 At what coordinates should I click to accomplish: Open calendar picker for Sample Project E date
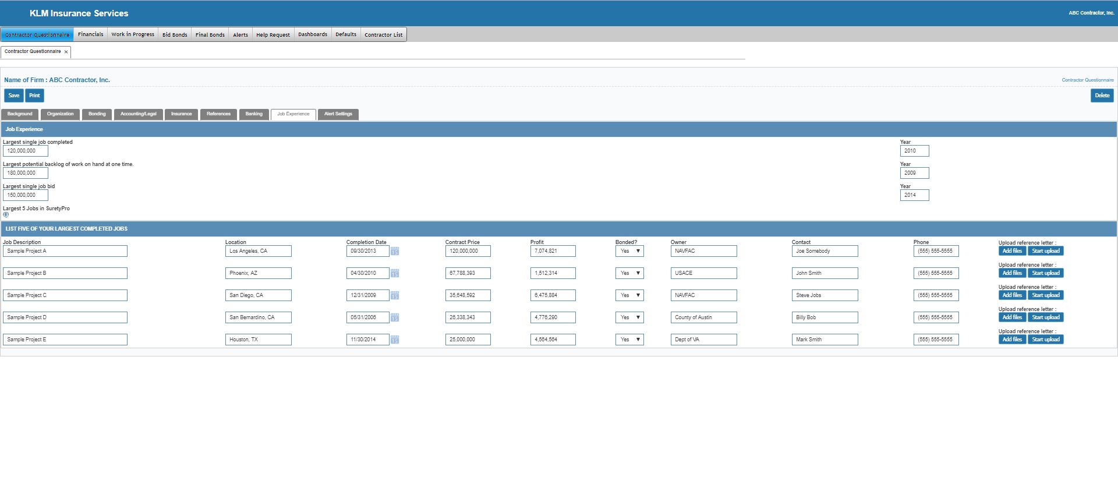395,340
